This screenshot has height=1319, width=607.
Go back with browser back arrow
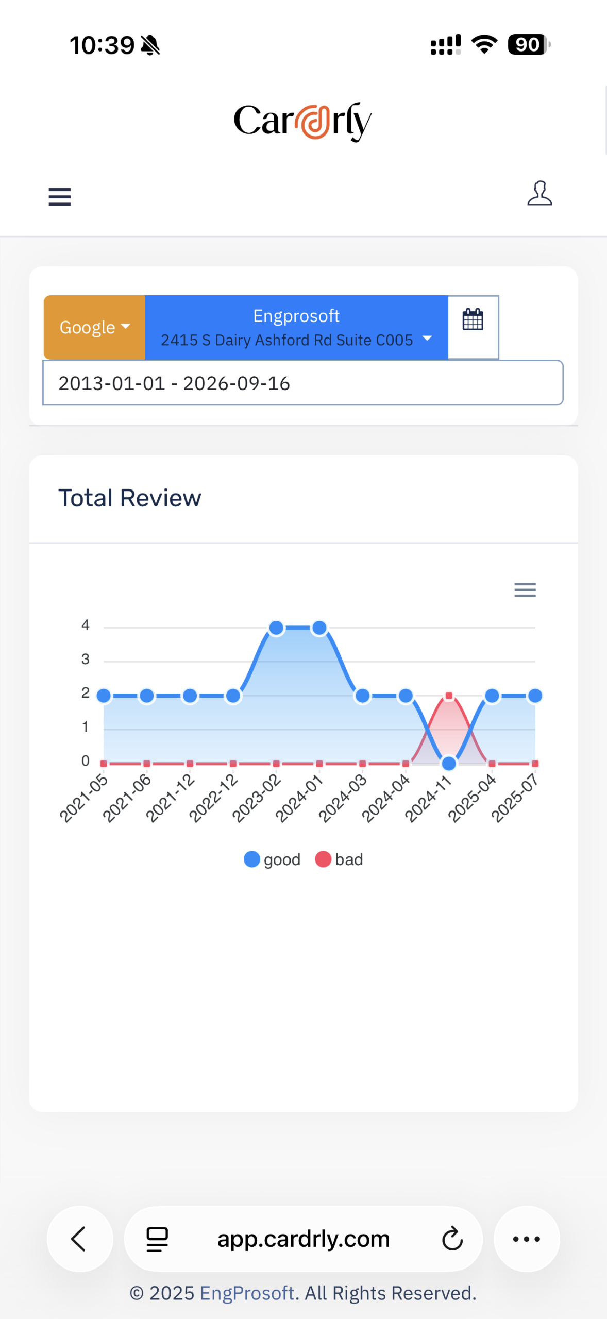tap(79, 1239)
